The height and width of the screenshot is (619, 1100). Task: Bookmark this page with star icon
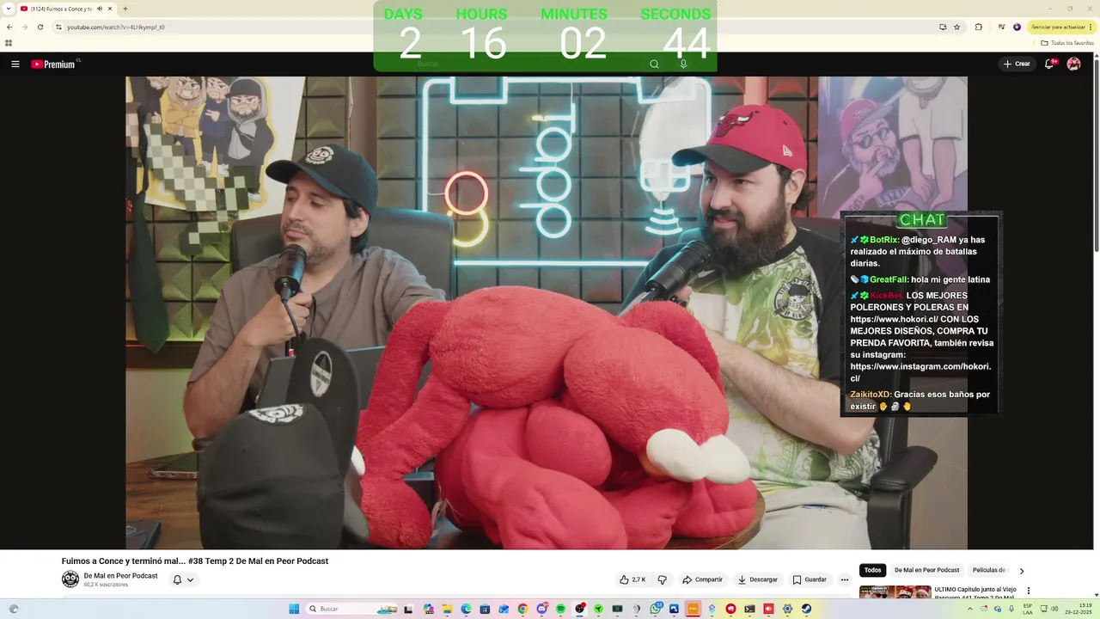point(957,27)
